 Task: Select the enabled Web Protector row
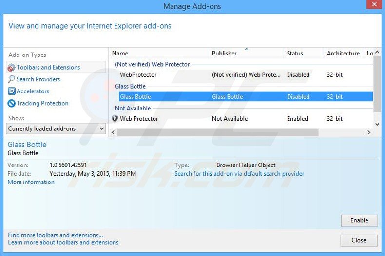coord(241,119)
